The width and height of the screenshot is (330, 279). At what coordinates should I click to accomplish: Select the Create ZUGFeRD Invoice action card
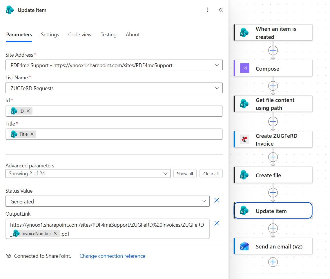point(273,139)
